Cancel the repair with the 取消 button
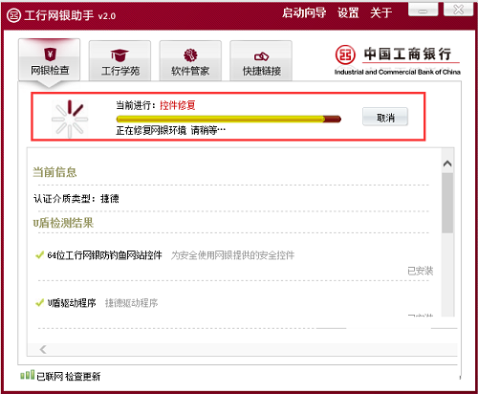 point(385,117)
